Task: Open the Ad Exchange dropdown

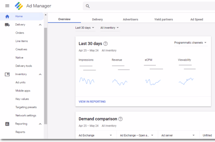Action: pyautogui.click(x=95, y=135)
